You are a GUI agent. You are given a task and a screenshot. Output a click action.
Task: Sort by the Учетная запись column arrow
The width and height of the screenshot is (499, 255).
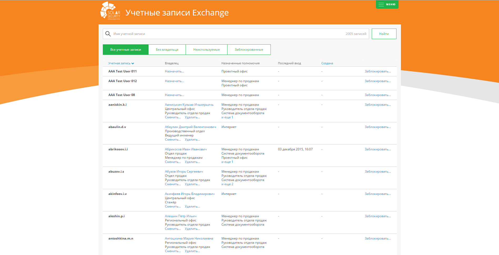(x=133, y=63)
